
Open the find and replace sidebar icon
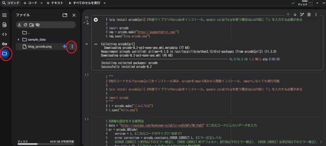[4, 24]
